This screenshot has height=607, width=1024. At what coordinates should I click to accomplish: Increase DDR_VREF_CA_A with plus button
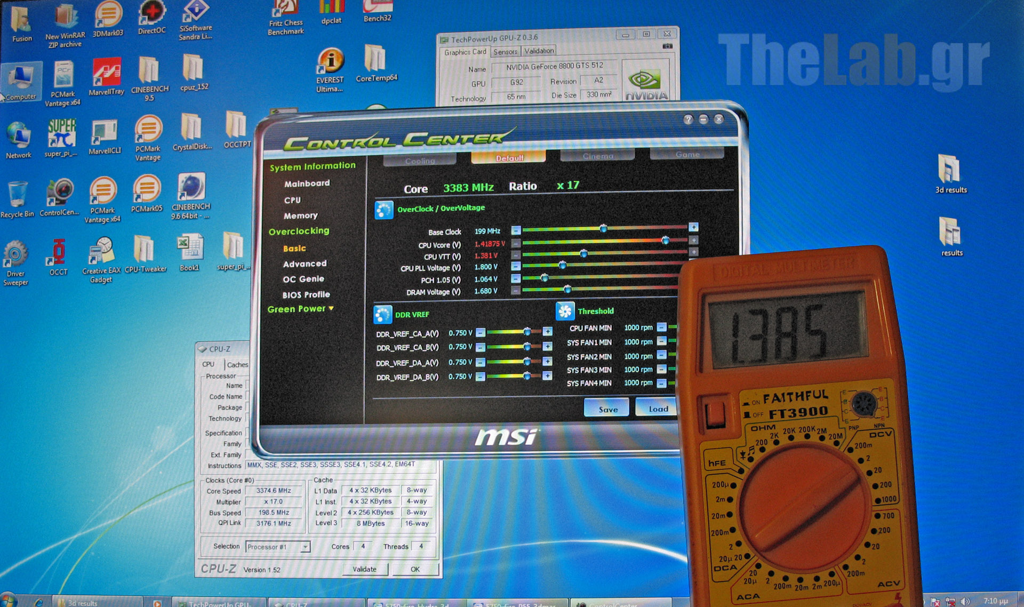547,331
